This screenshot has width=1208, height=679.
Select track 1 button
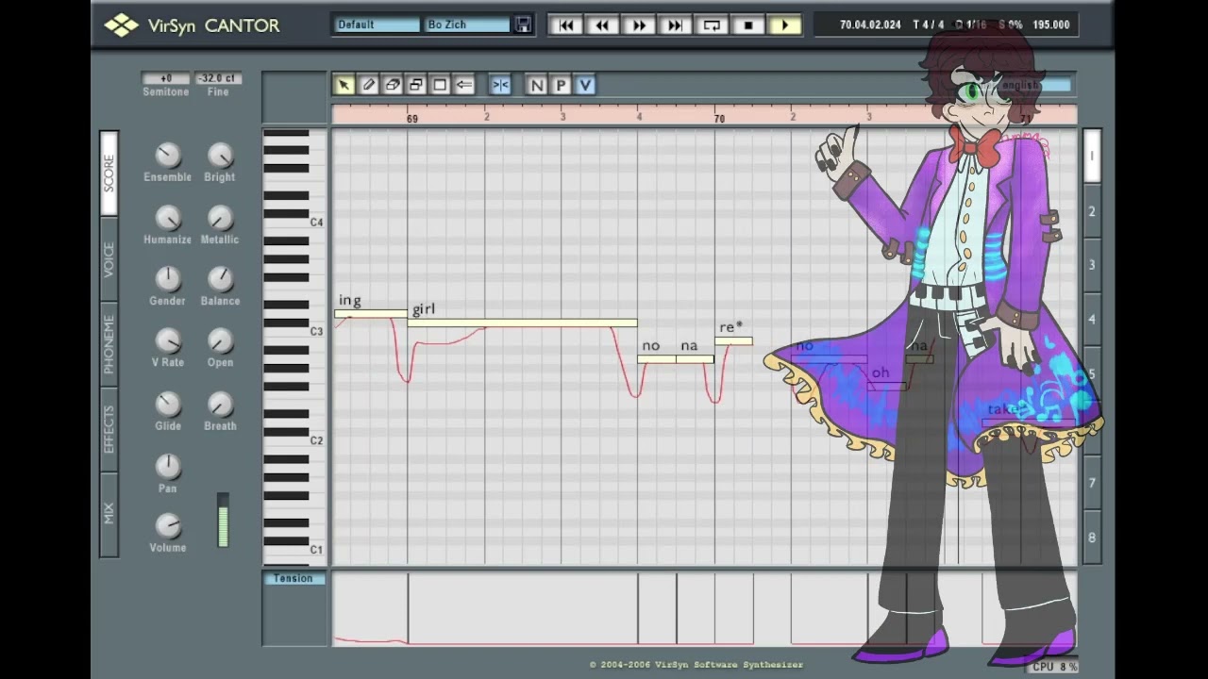1092,156
